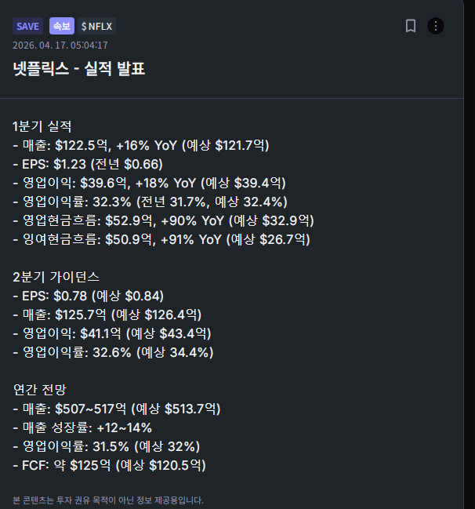Viewport: 475px width, 509px height.
Task: Click the SAVE badge
Action: (27, 26)
